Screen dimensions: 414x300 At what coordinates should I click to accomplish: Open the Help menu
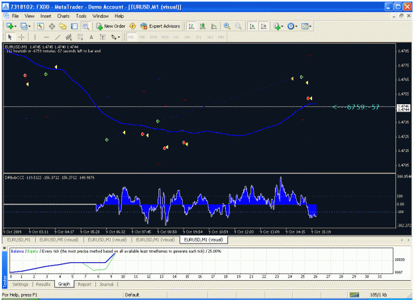(x=119, y=16)
